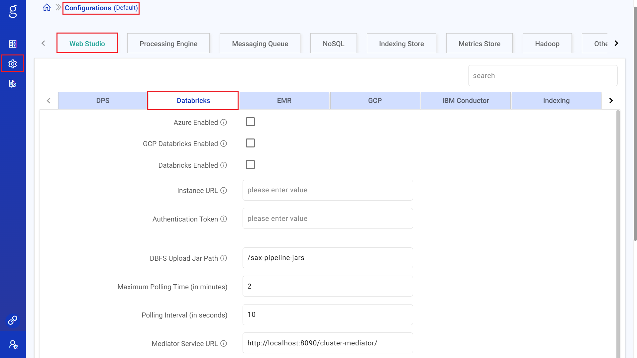Enable the Azure Enabled checkbox
The height and width of the screenshot is (358, 637).
tap(250, 122)
